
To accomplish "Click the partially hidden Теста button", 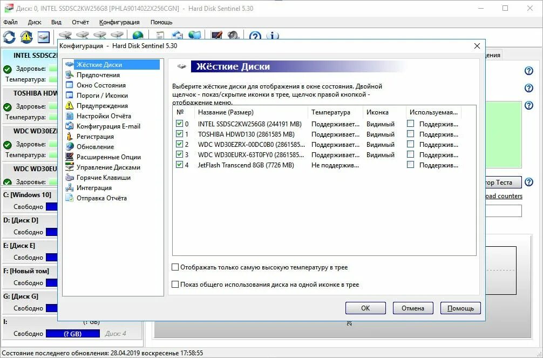I will (503, 183).
